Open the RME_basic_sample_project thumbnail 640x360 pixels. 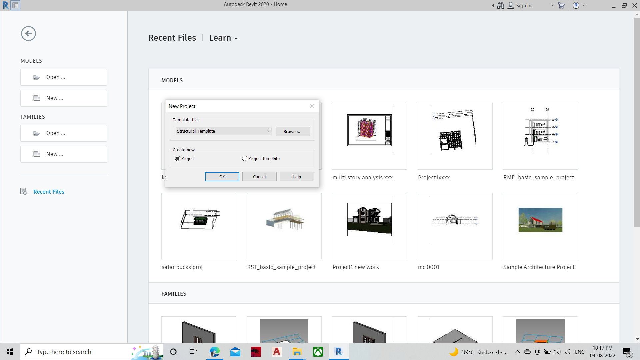(x=540, y=136)
